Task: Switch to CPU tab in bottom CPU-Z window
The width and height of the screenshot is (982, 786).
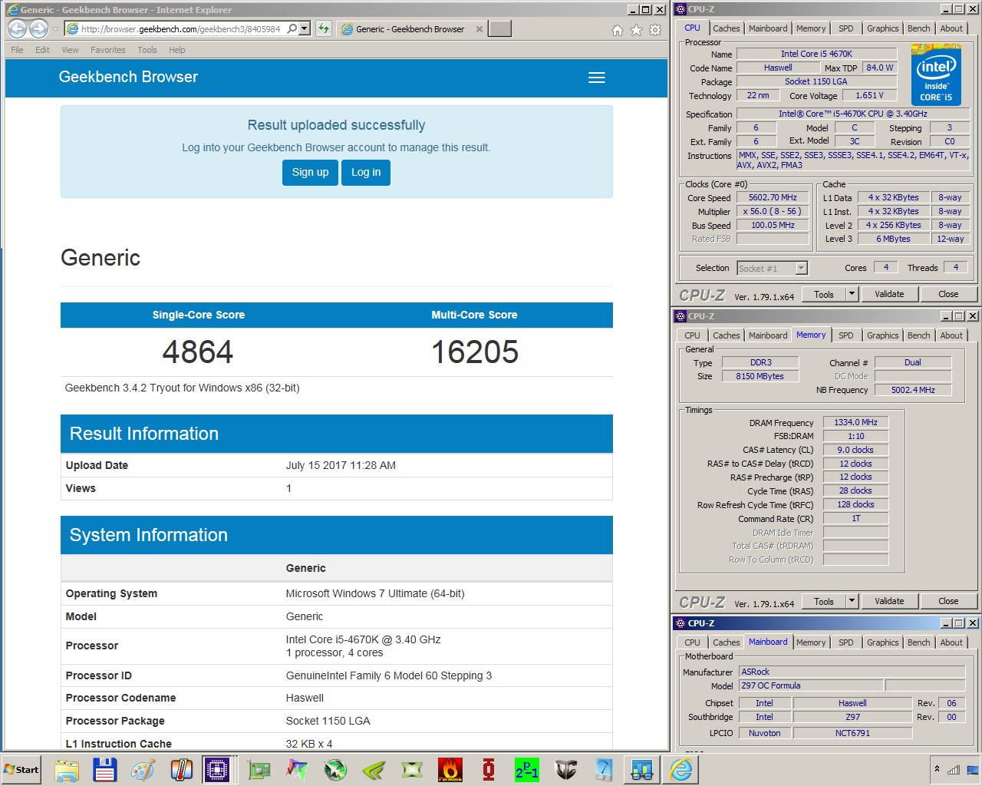Action: (x=692, y=642)
